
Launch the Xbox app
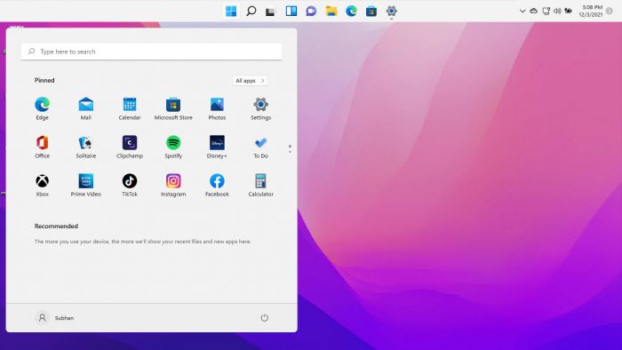pyautogui.click(x=42, y=185)
